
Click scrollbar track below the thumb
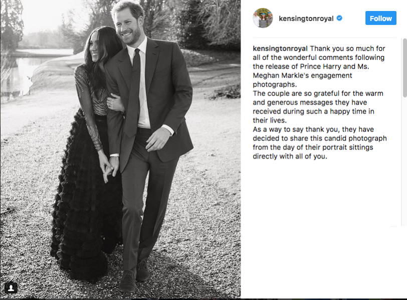coord(404,160)
